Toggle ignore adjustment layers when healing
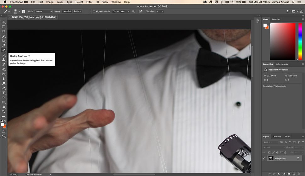 pos(133,11)
